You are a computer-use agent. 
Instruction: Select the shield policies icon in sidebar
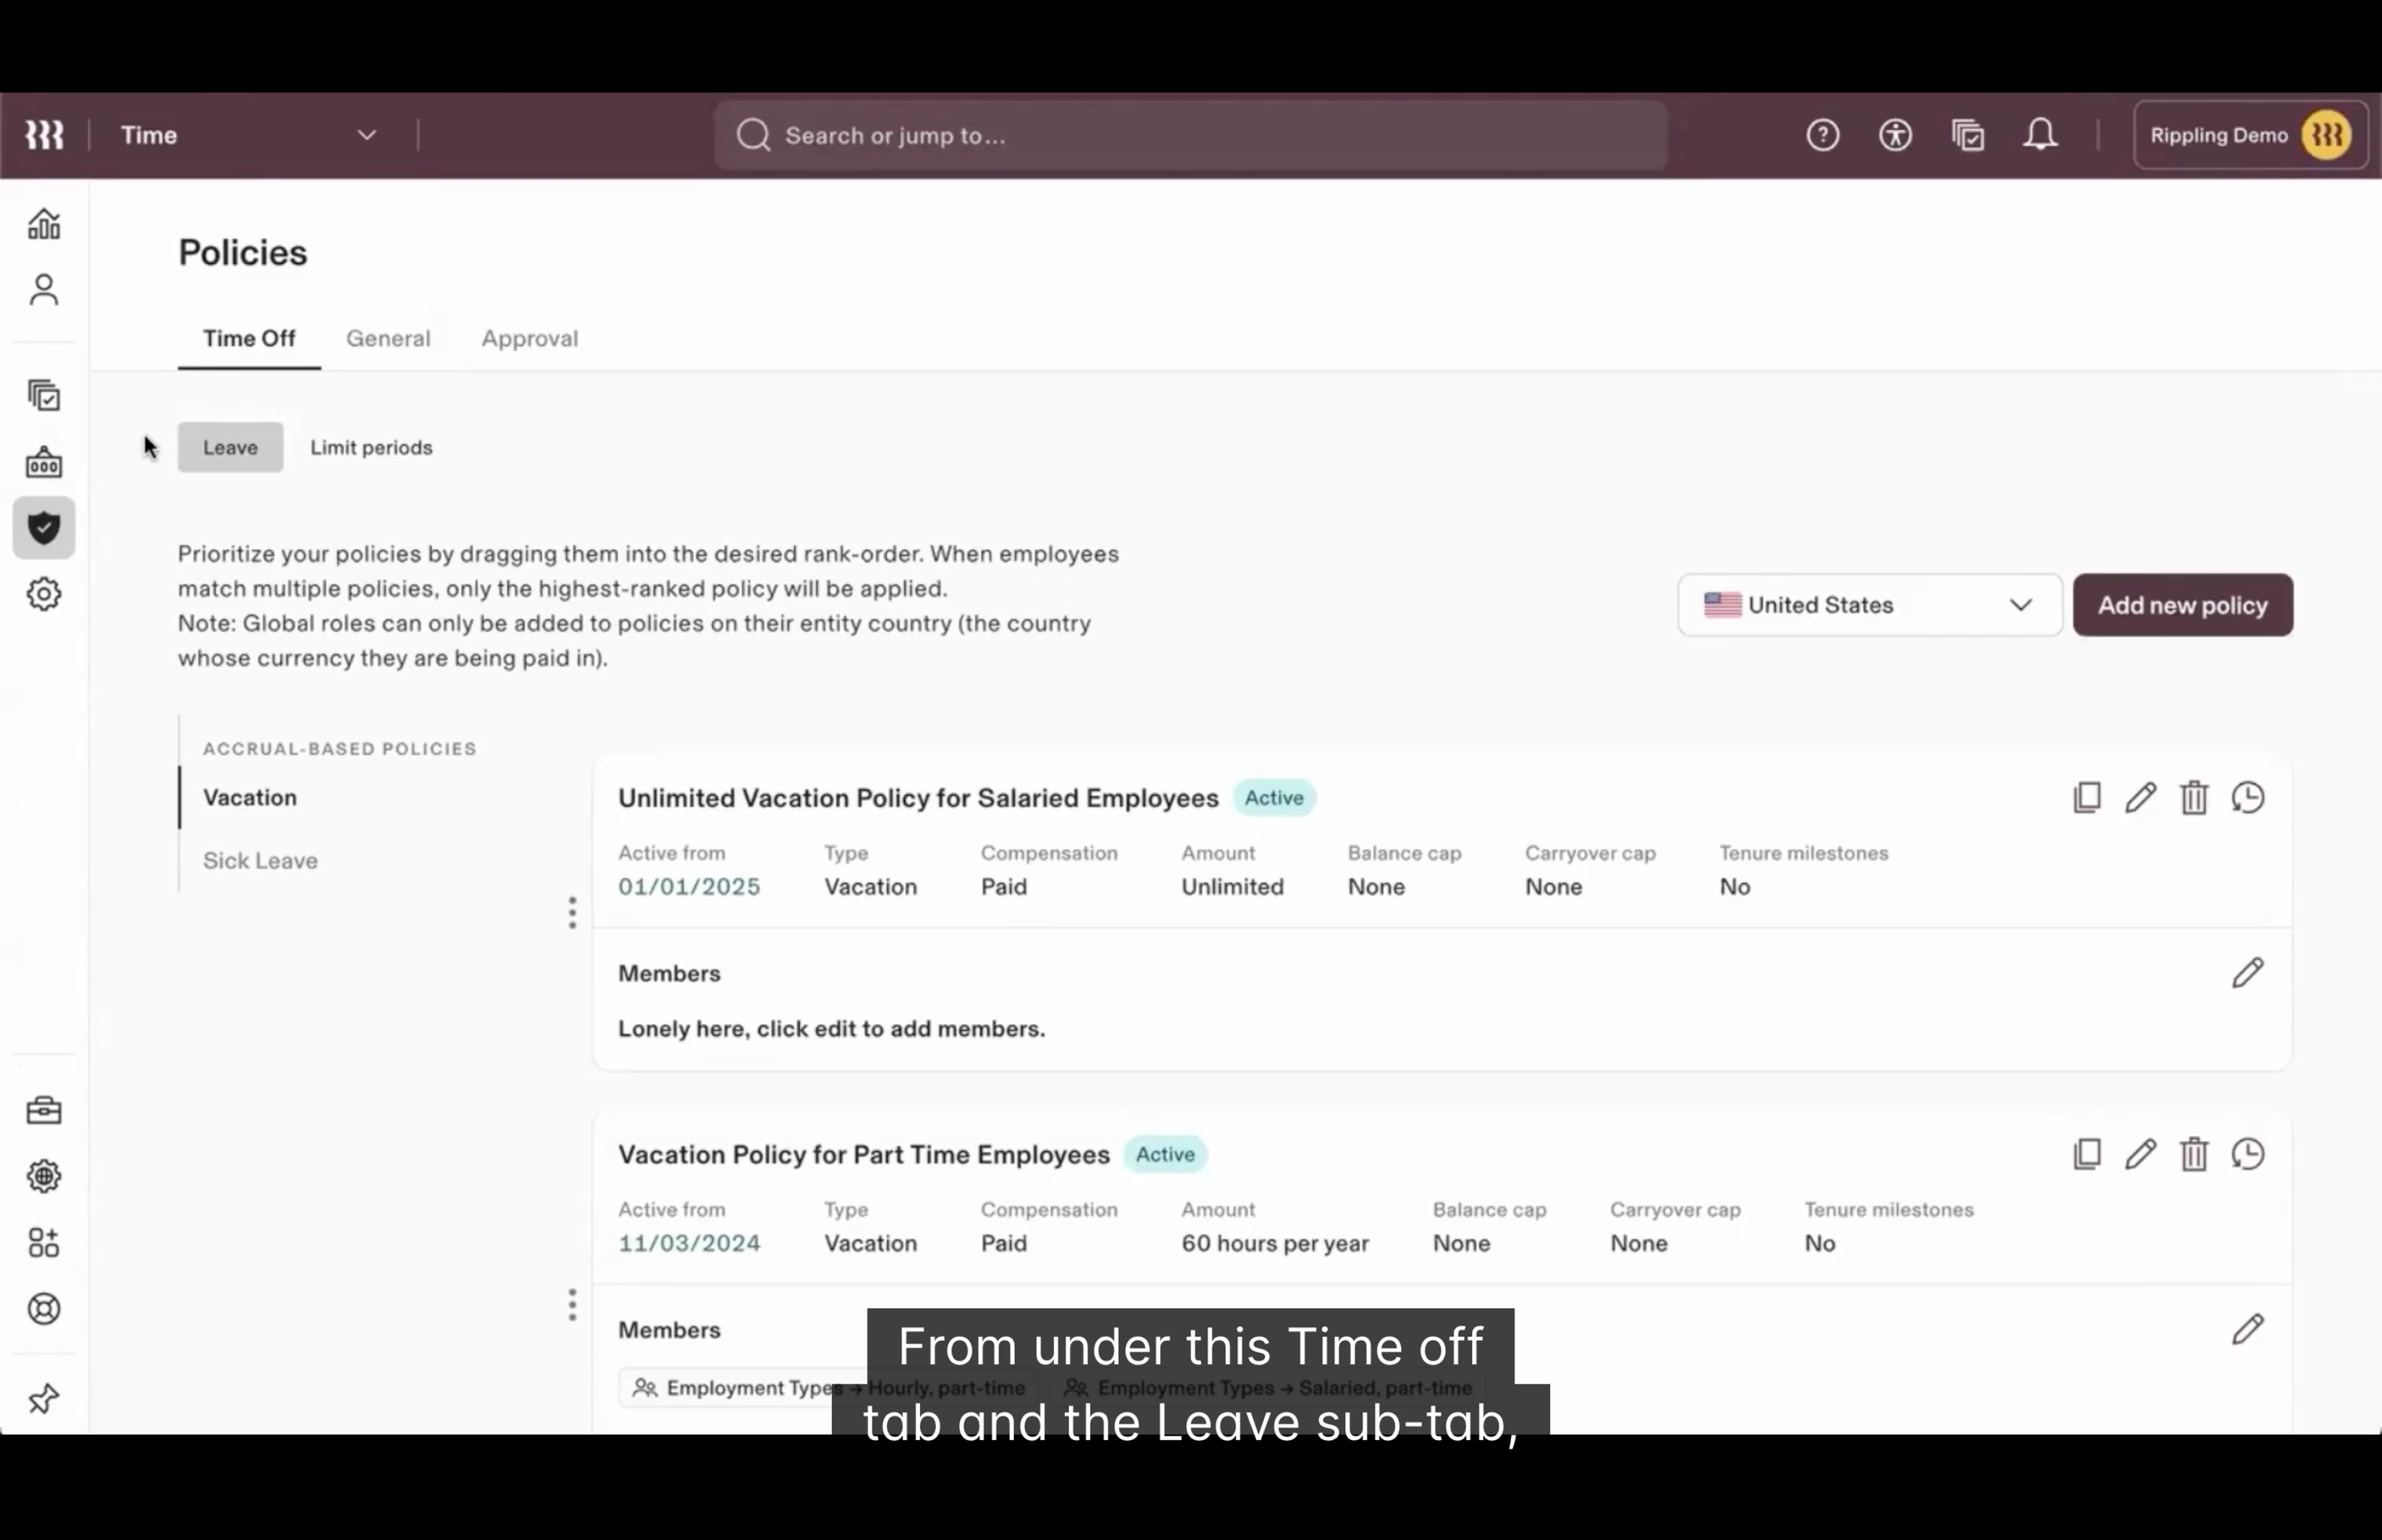(44, 528)
